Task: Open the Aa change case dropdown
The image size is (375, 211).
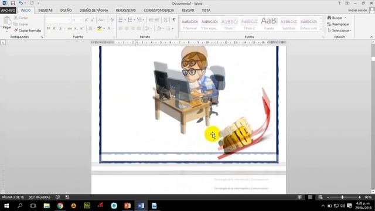Action: 101,20
